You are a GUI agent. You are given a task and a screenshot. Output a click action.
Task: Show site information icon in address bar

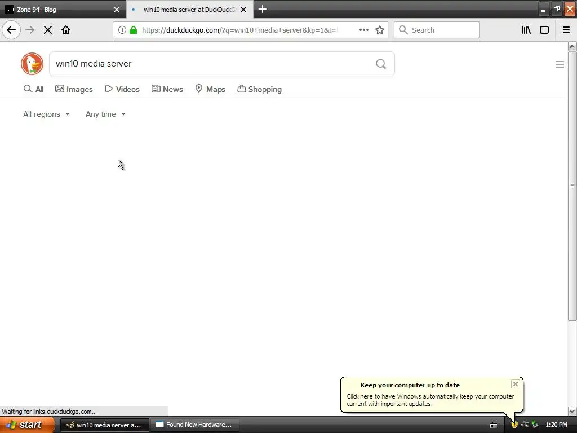click(x=122, y=30)
